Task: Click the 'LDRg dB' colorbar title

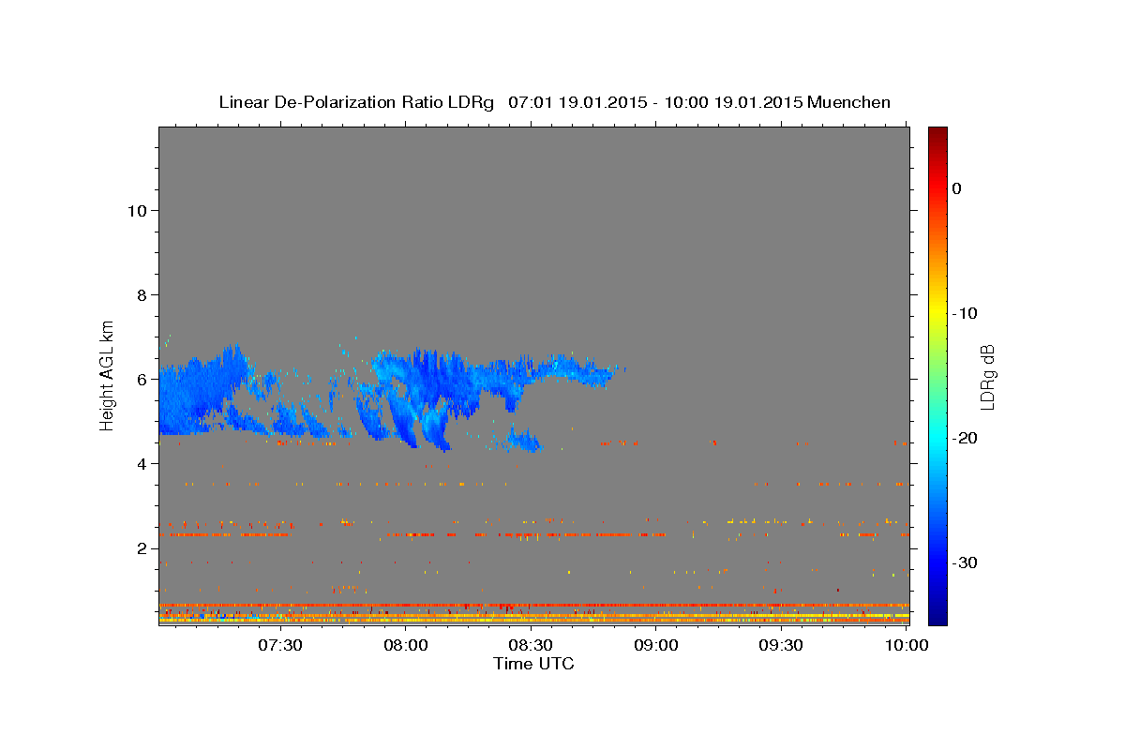Action: click(987, 376)
